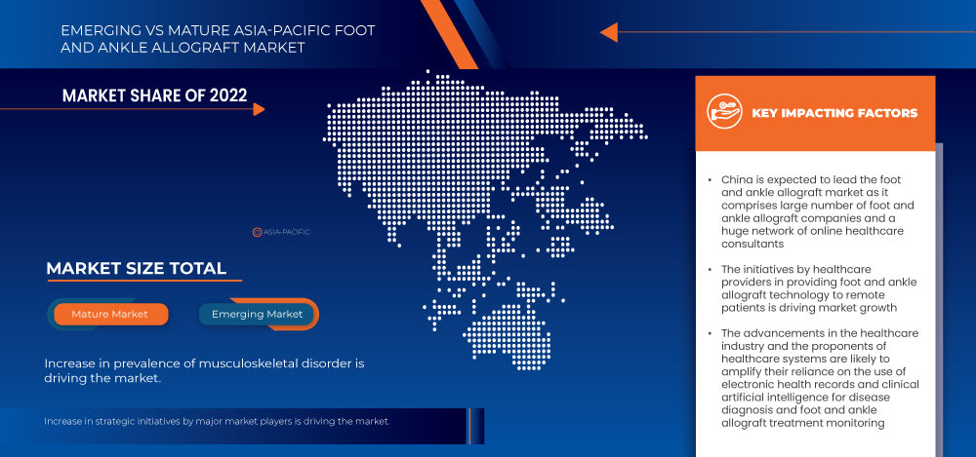Select the Emerging Market pill
This screenshot has width=976, height=457.
(259, 314)
